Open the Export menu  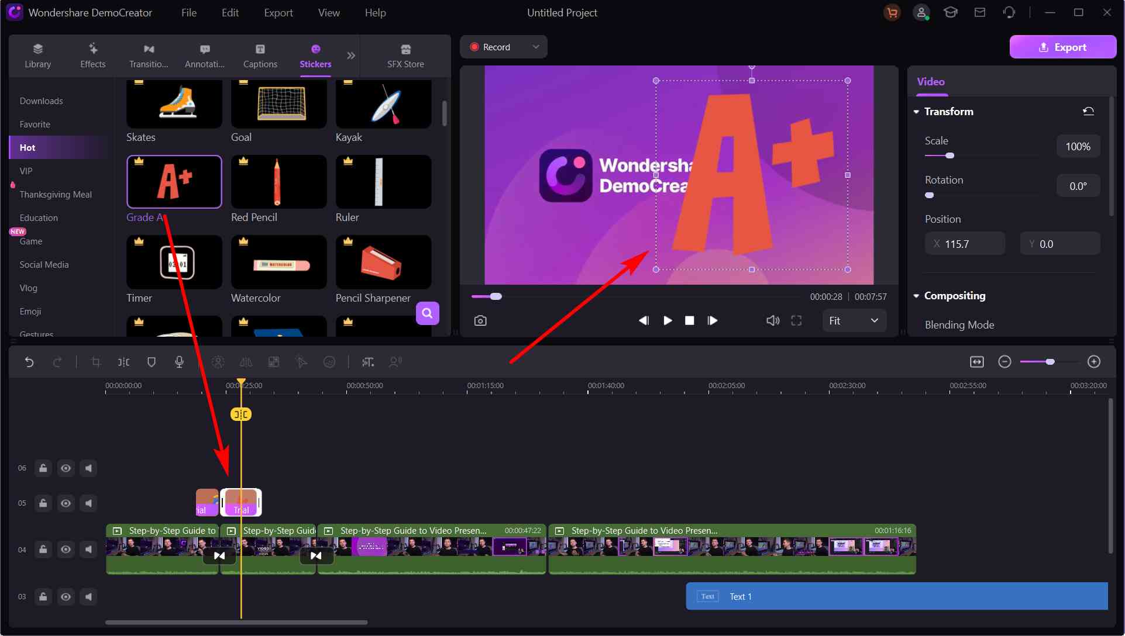pos(278,13)
